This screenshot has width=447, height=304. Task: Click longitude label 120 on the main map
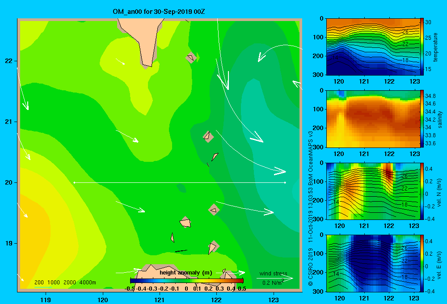pos(103,300)
